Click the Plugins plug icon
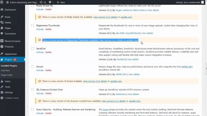Image resolution: width=207 pixels, height=116 pixels. [2, 59]
